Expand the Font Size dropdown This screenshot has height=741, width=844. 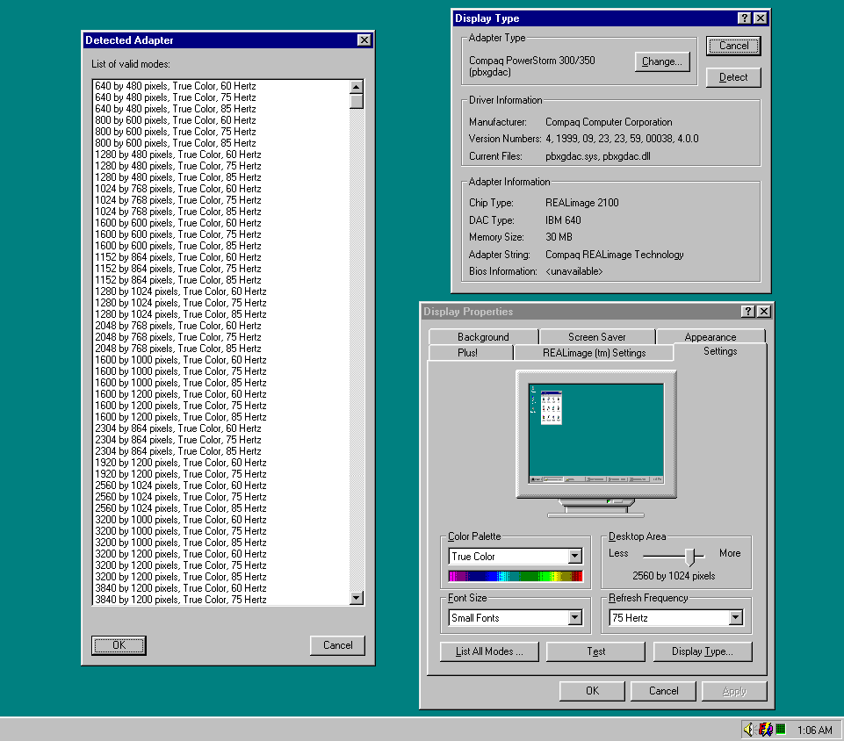click(574, 618)
